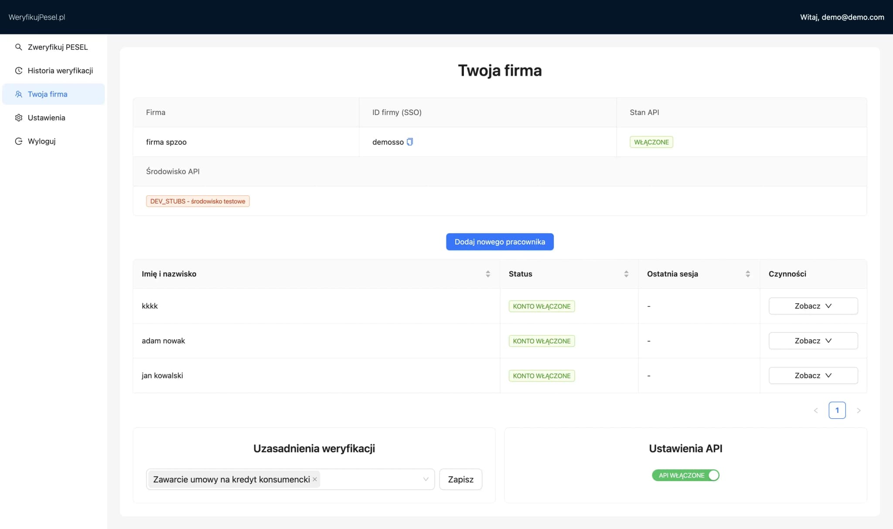Image resolution: width=893 pixels, height=529 pixels.
Task: Click the users icon beside Twoja firma
Action: tap(18, 94)
